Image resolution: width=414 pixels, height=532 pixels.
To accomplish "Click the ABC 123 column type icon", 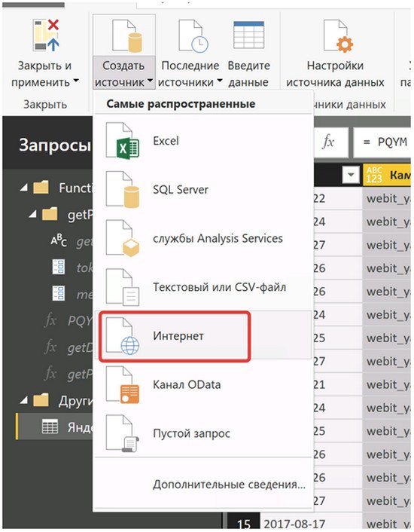I will 374,175.
